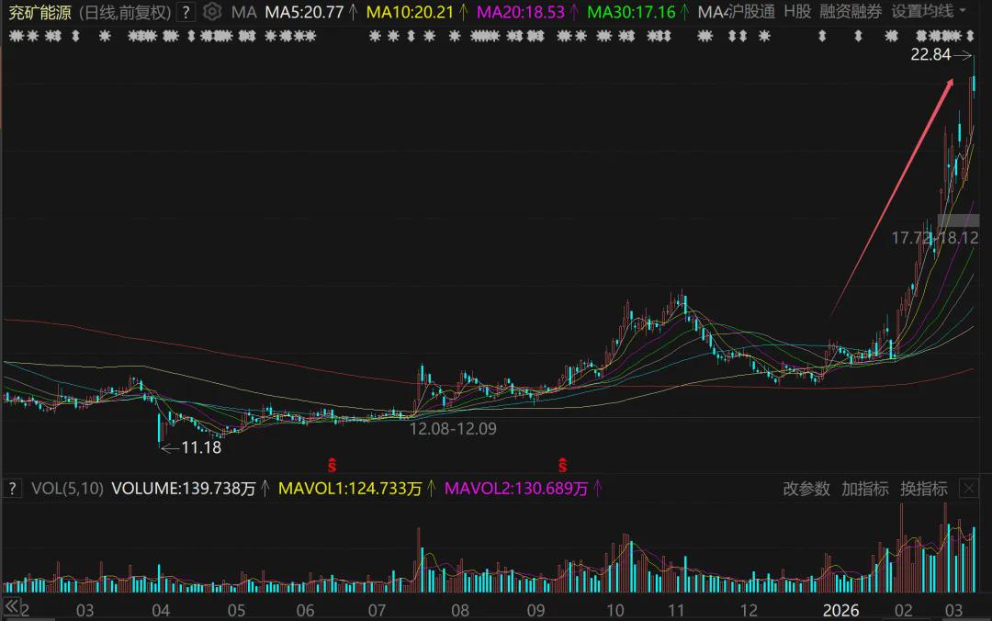Click the 11.18 low price arrow marker
The image size is (992, 621).
(170, 448)
